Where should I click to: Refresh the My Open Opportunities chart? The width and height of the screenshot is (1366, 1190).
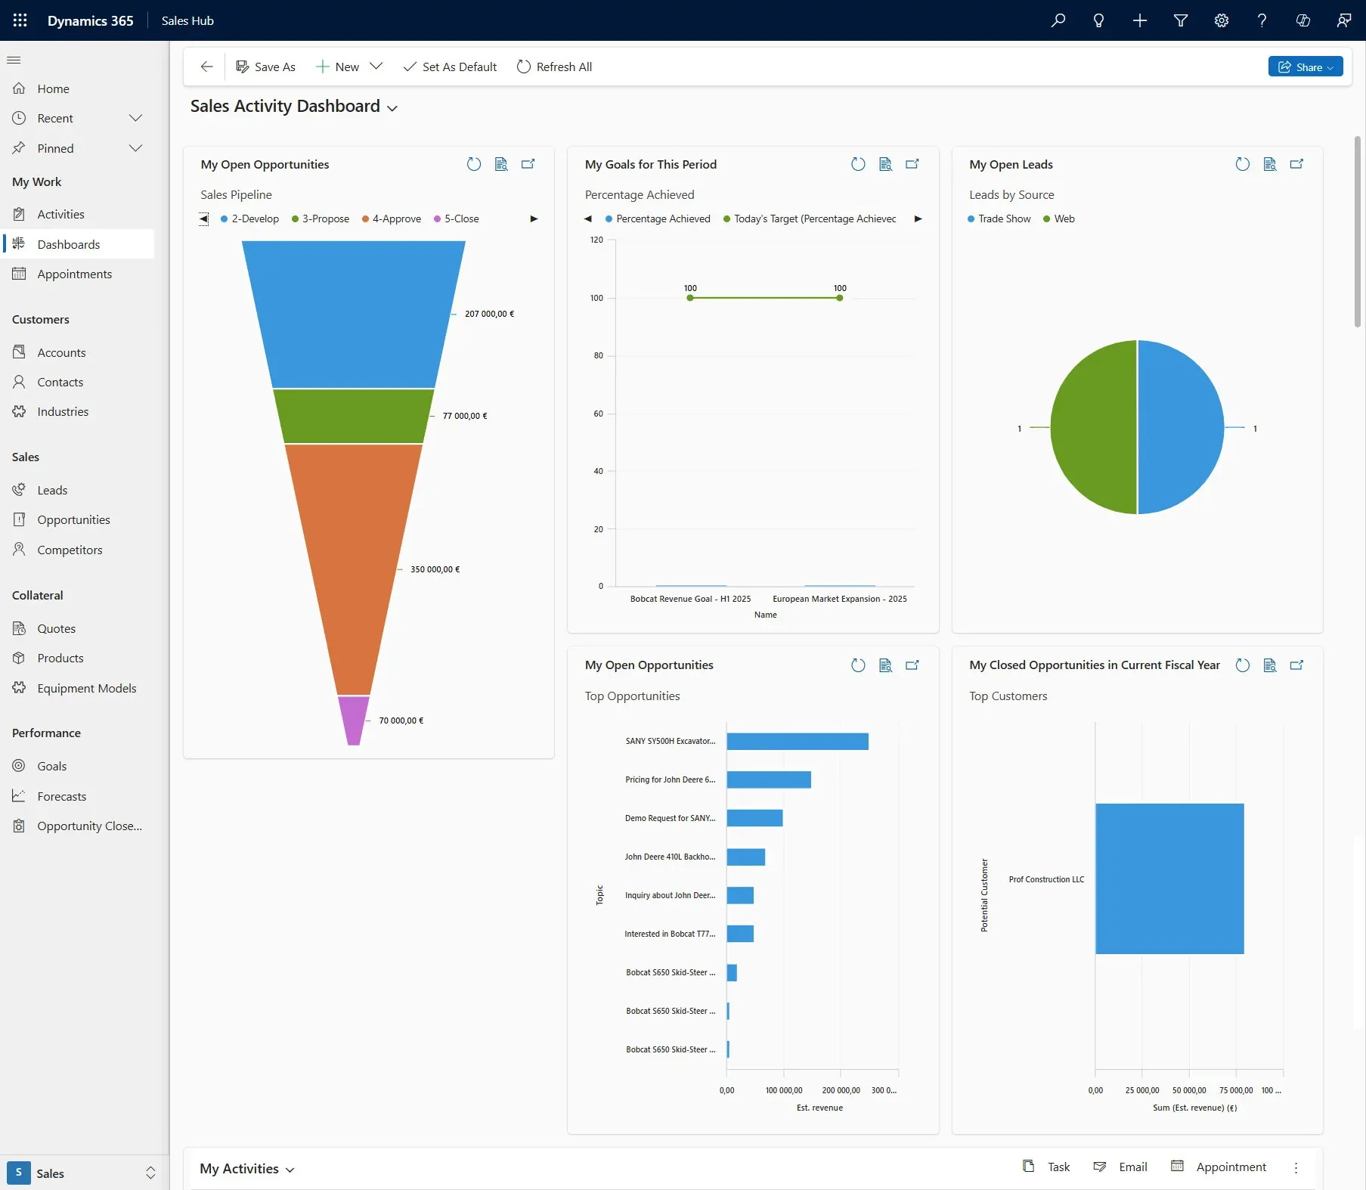click(474, 164)
